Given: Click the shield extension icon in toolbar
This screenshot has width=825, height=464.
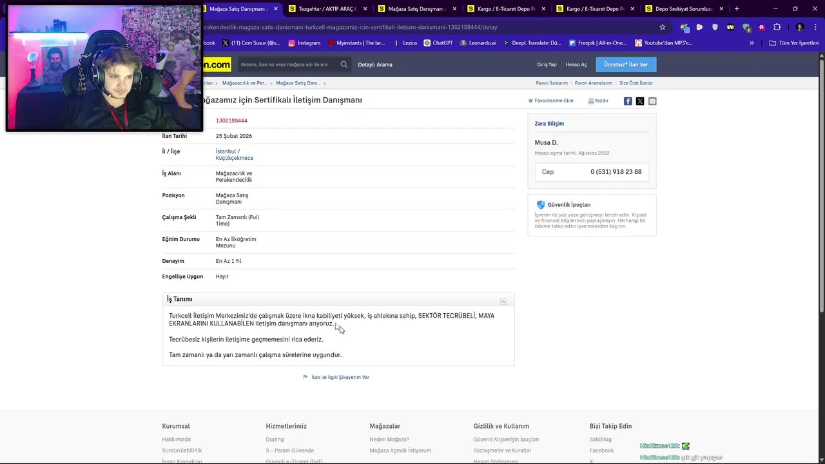Looking at the screenshot, I should [715, 27].
